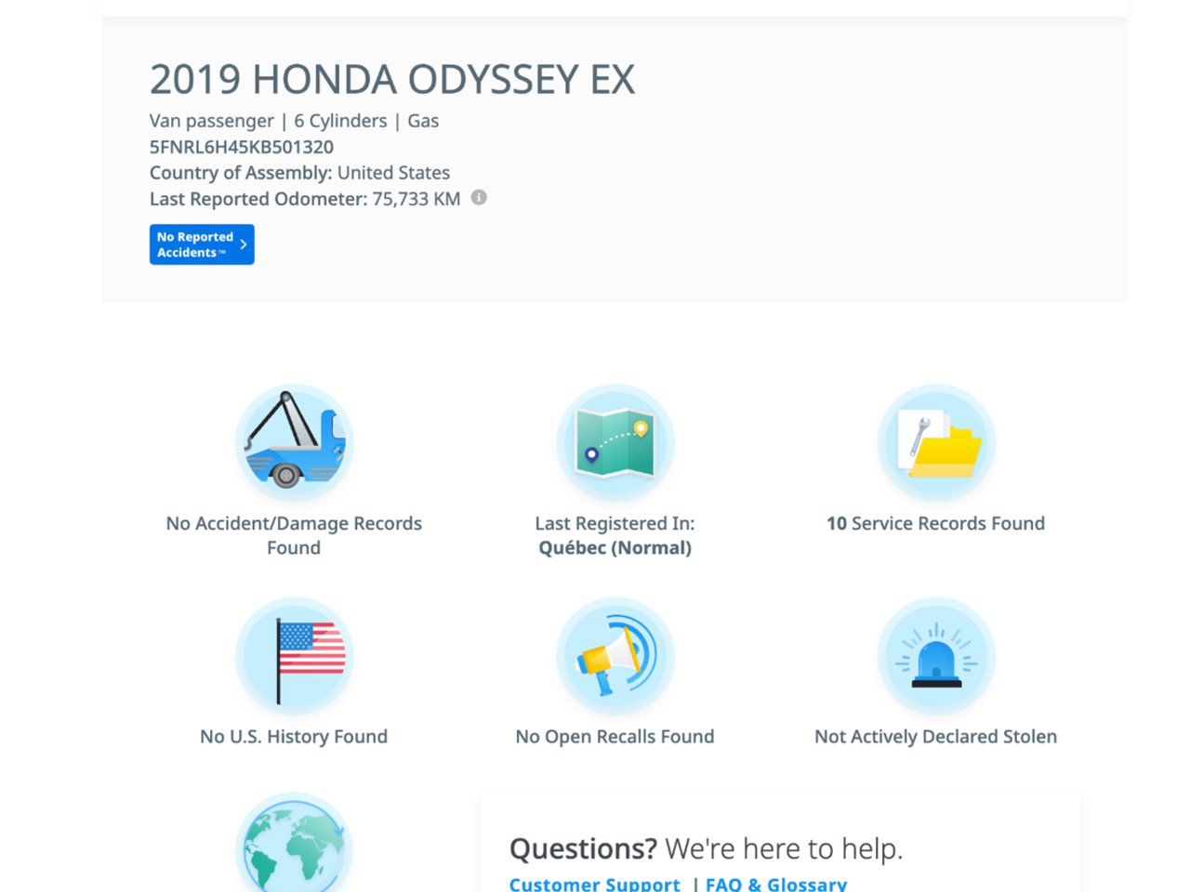1190x892 pixels.
Task: Click the odometer info icon
Action: tap(479, 198)
